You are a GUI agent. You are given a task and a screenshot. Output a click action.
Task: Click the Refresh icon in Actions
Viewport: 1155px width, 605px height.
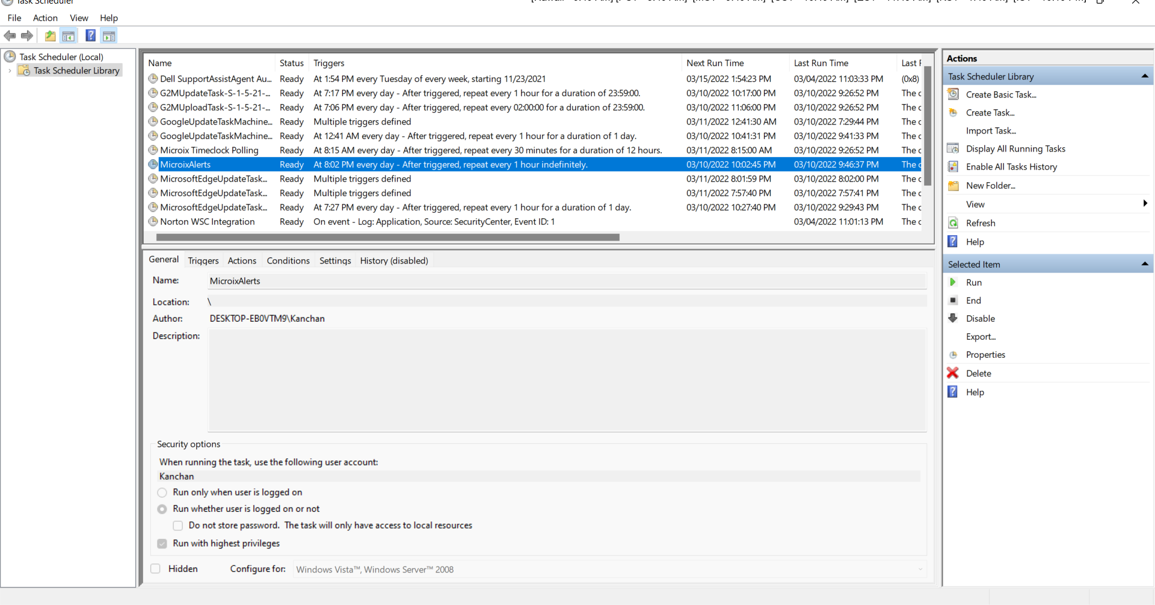click(953, 223)
